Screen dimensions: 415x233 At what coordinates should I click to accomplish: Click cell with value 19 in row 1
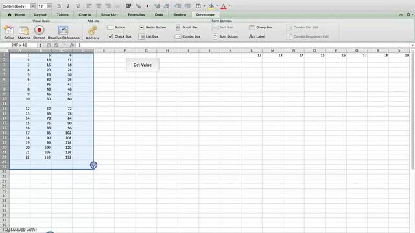point(399,55)
